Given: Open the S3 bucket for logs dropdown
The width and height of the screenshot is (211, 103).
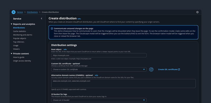Looking at the screenshot, I should coord(99,100).
